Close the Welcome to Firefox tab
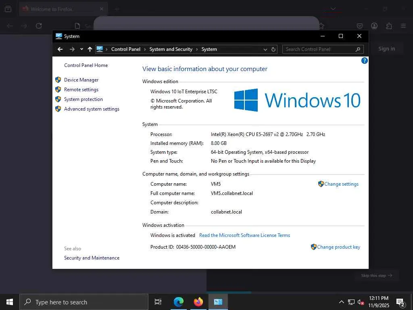This screenshot has height=310, width=413. pyautogui.click(x=102, y=9)
